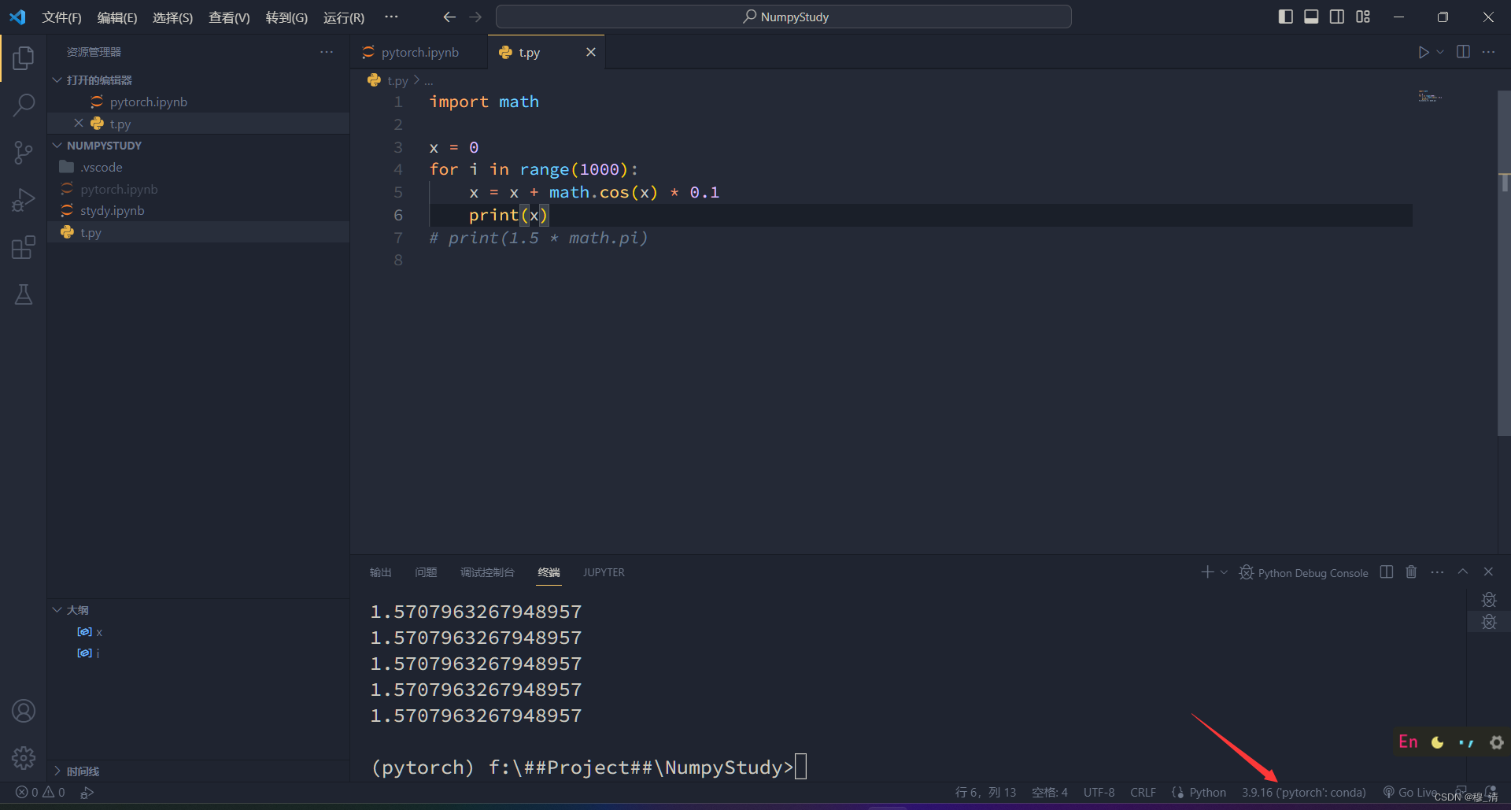Click the NumpyStudy command center search box

pyautogui.click(x=784, y=17)
